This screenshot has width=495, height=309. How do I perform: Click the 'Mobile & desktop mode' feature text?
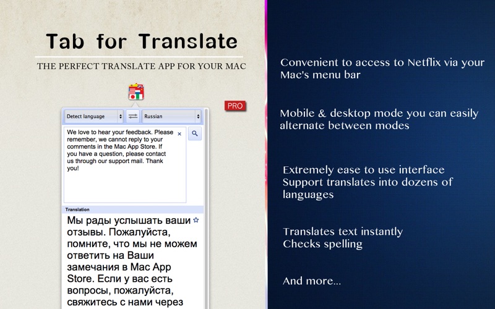coord(379,119)
